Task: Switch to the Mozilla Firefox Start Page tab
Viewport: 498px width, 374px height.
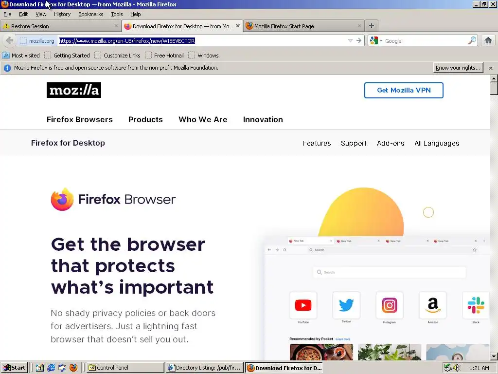Action: tap(303, 26)
